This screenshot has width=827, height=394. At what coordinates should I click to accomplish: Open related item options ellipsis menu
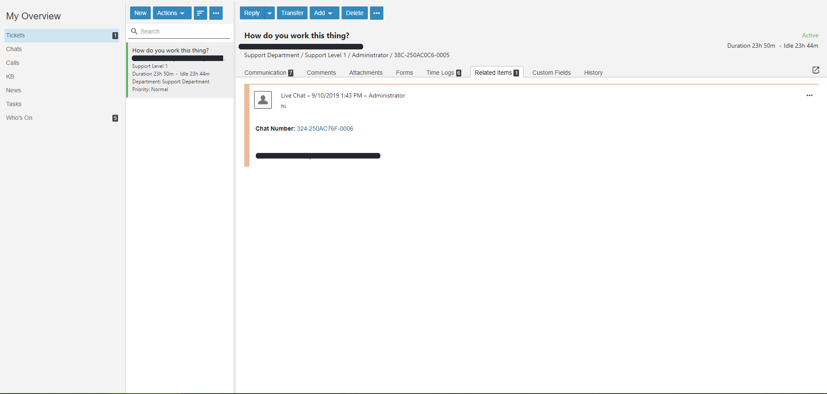pos(809,95)
